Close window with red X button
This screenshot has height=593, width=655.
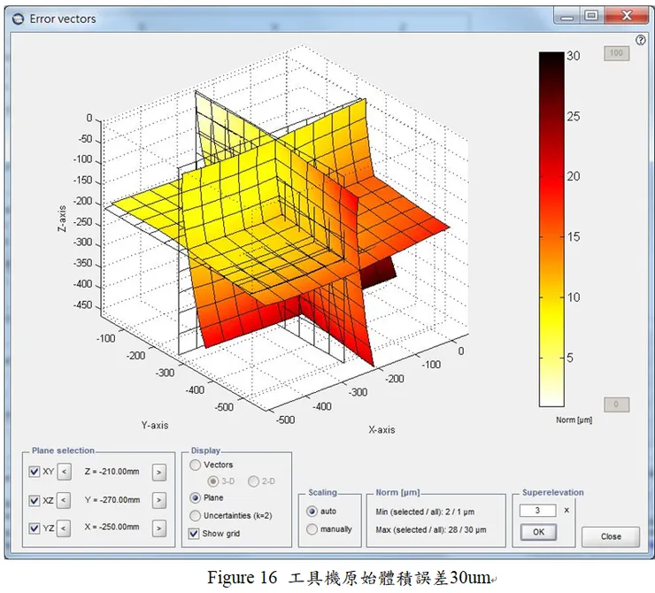click(x=626, y=16)
